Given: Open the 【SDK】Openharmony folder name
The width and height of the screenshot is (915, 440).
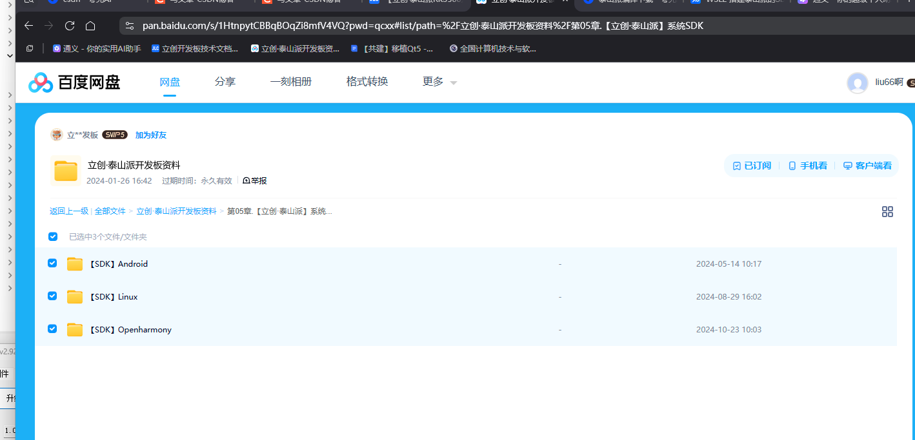Looking at the screenshot, I should (130, 330).
